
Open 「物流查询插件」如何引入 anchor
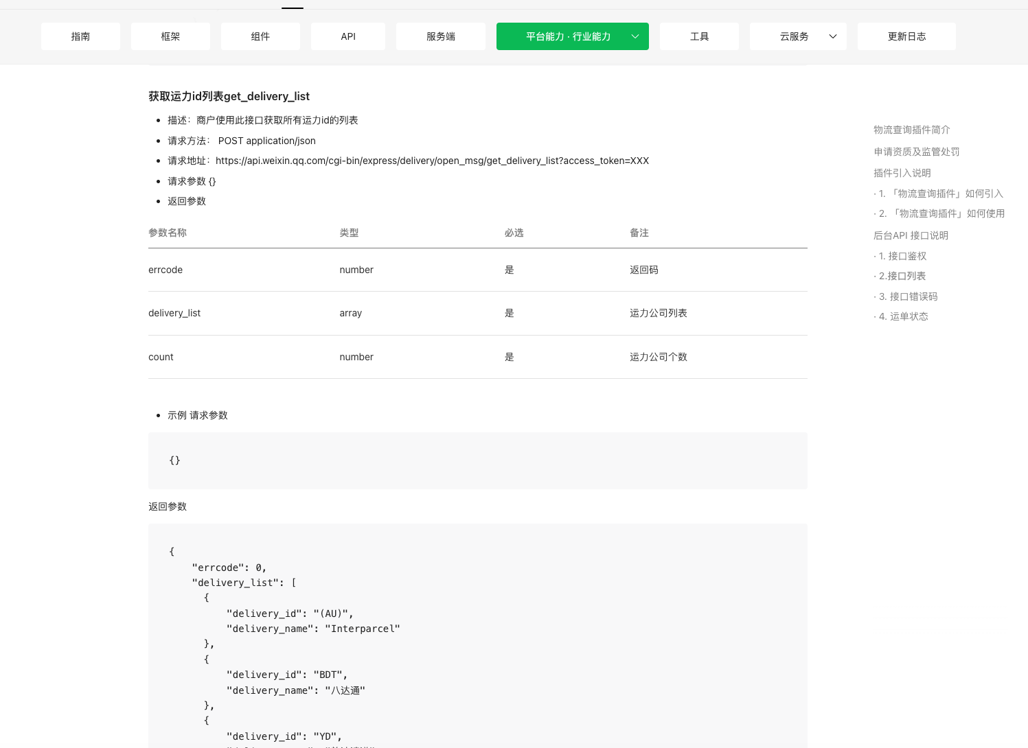pyautogui.click(x=939, y=194)
